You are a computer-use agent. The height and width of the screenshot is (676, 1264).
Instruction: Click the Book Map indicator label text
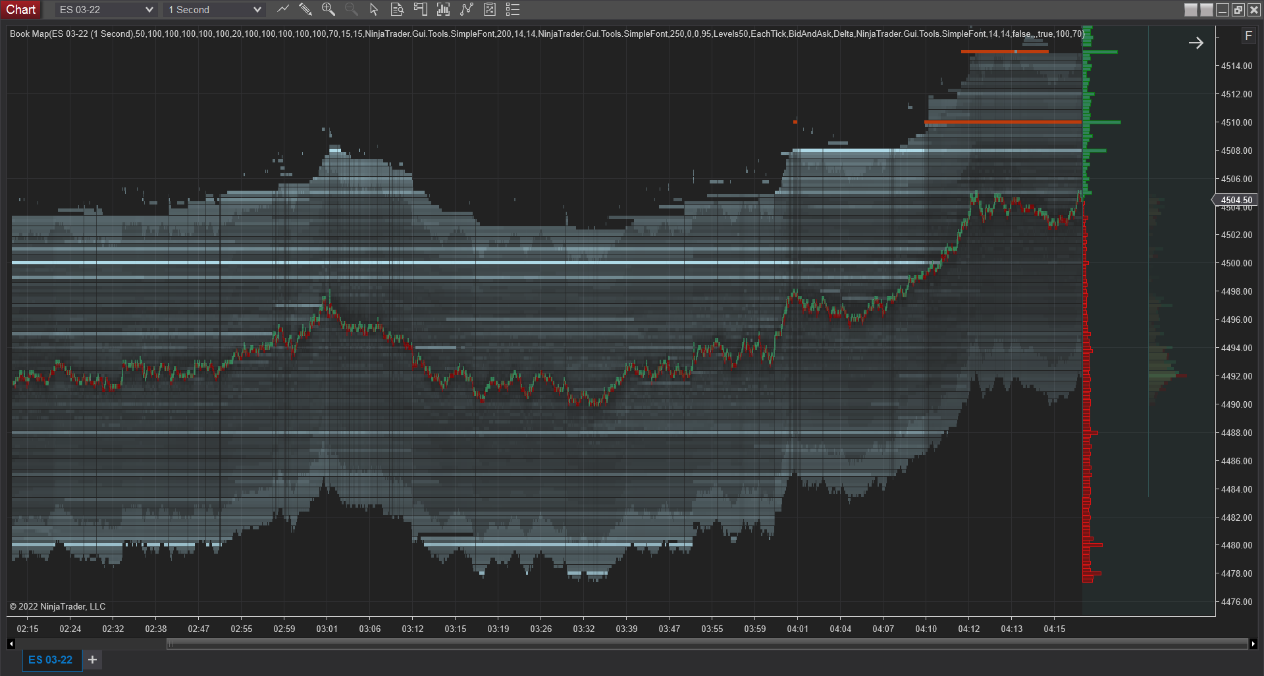pos(546,34)
